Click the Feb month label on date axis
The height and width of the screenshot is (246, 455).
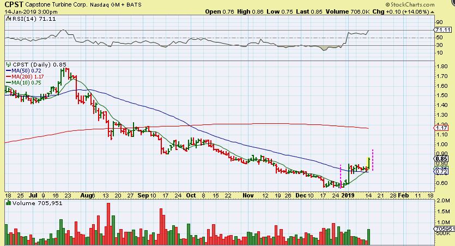tap(403, 195)
